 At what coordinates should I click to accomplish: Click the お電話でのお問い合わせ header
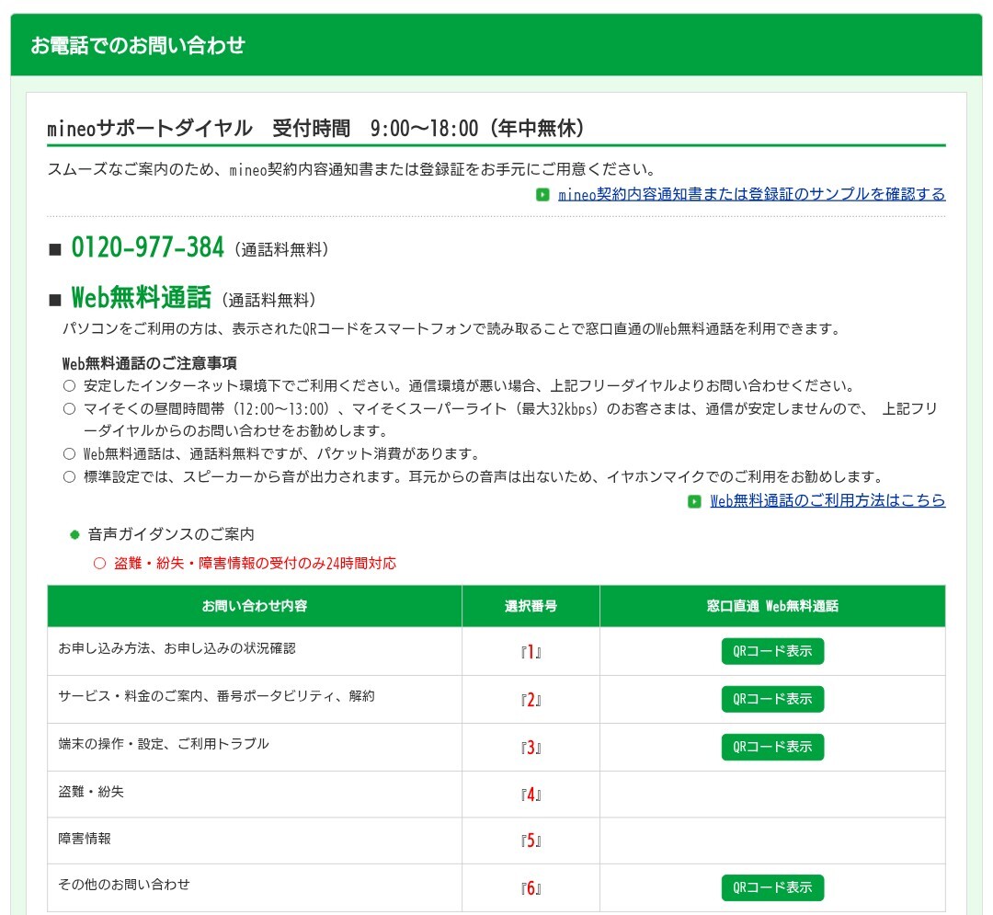[x=138, y=46]
